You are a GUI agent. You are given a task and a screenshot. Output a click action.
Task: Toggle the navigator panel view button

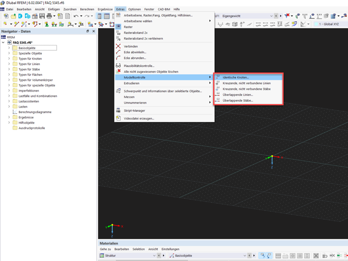[99, 16]
